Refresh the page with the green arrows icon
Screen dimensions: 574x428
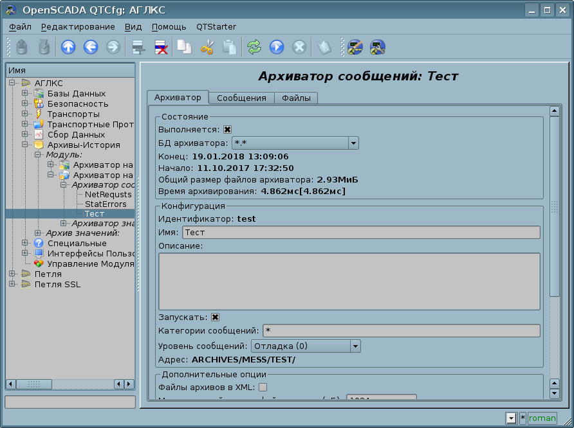click(x=254, y=47)
